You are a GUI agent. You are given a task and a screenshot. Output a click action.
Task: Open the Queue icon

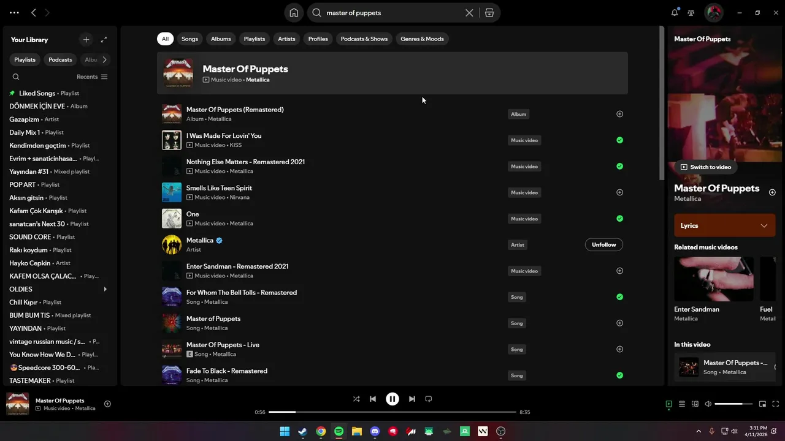(x=682, y=404)
